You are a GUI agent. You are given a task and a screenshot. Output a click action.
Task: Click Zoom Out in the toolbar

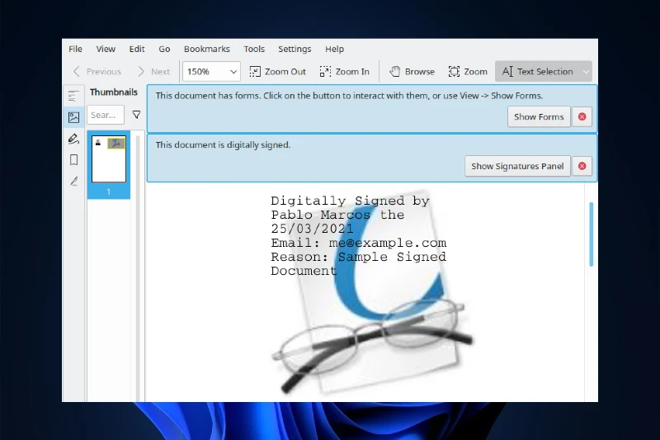pyautogui.click(x=278, y=72)
